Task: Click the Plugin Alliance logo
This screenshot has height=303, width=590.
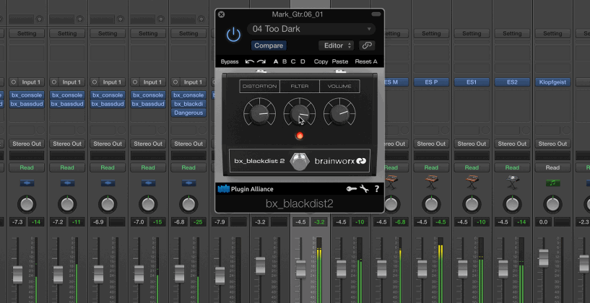Action: coord(246,189)
